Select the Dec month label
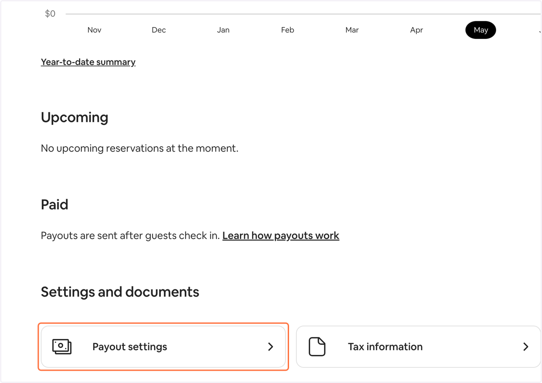 tap(159, 30)
